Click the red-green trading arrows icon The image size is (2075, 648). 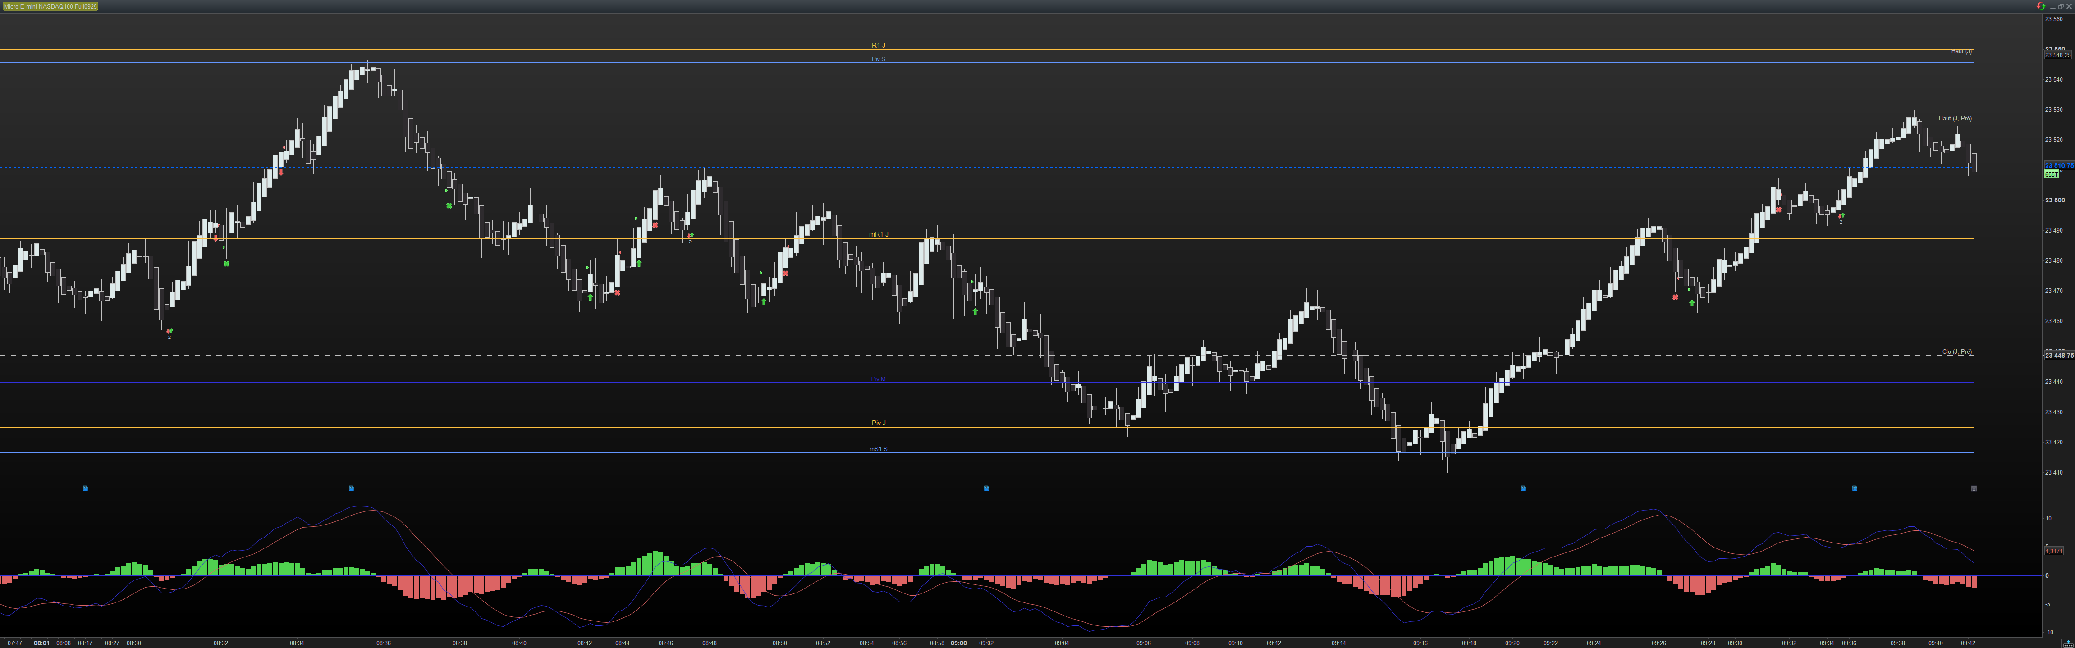(x=2041, y=6)
